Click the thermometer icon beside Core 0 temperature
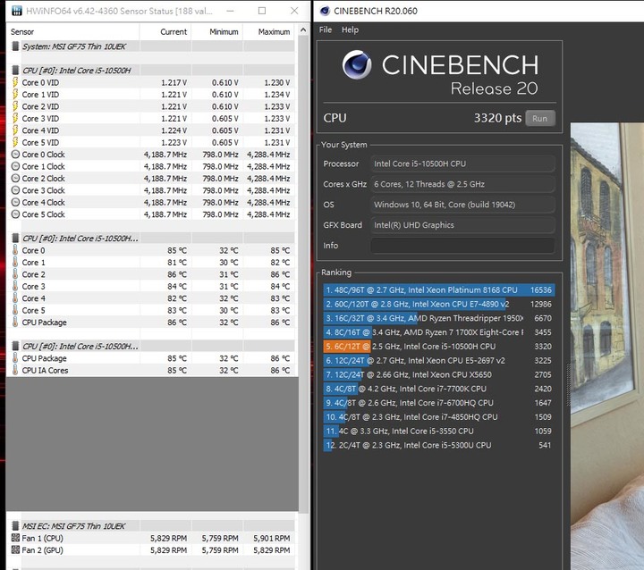The image size is (644, 570). click(15, 250)
